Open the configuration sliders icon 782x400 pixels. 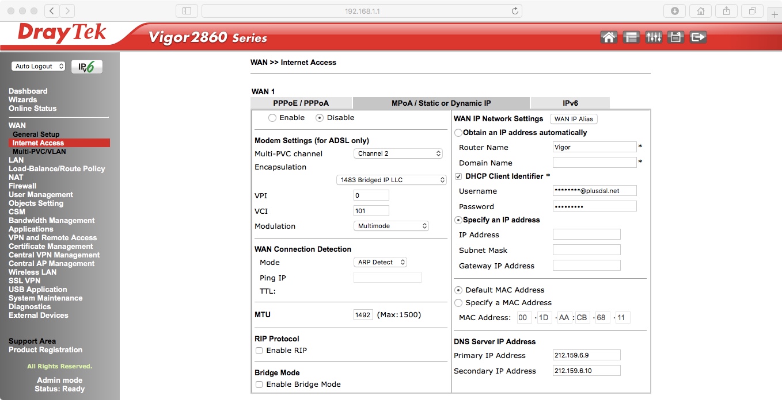click(x=654, y=36)
